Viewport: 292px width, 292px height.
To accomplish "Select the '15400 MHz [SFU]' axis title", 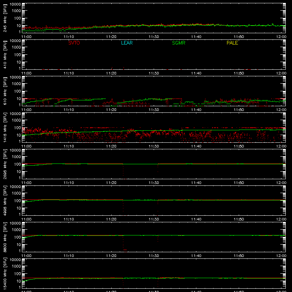I will [x=5, y=273].
